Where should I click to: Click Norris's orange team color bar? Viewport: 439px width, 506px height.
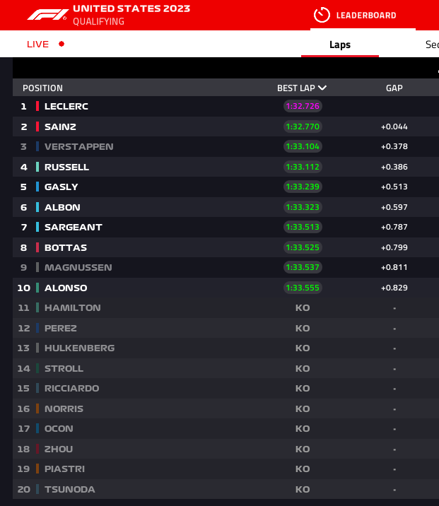coord(37,408)
